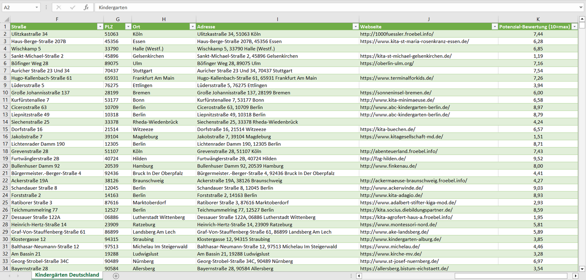
Task: Expand the formula bar with right chevron
Action: [x=581, y=7]
